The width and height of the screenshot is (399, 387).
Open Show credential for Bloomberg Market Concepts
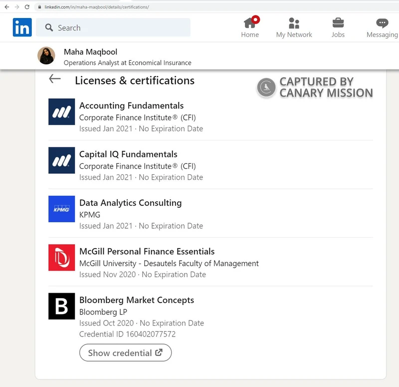125,353
